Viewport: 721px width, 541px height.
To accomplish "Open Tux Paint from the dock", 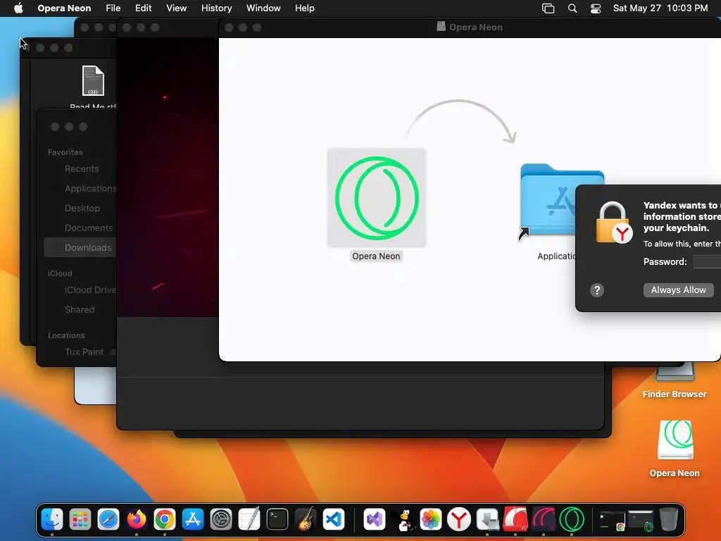I will point(403,519).
